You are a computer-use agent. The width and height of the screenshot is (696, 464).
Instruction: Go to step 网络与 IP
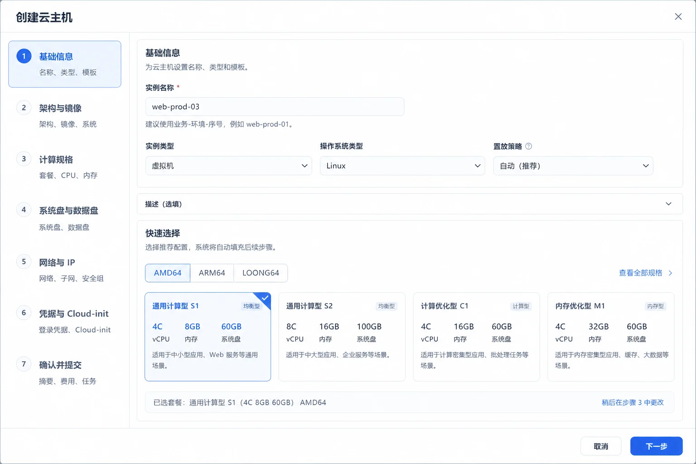coord(65,270)
